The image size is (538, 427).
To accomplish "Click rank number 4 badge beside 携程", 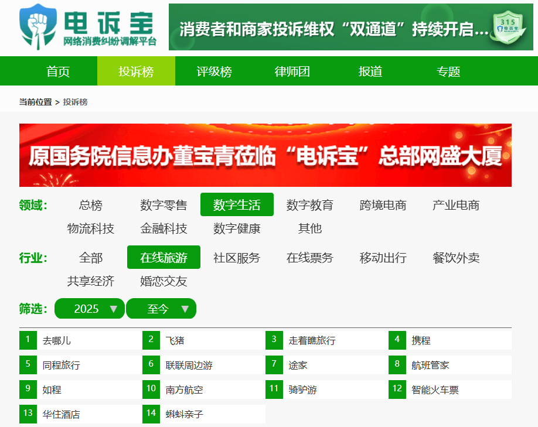I will pyautogui.click(x=397, y=340).
